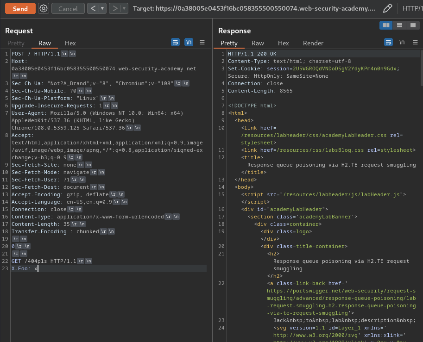Click the Cancel button
This screenshot has width=423, height=342.
coord(68,9)
